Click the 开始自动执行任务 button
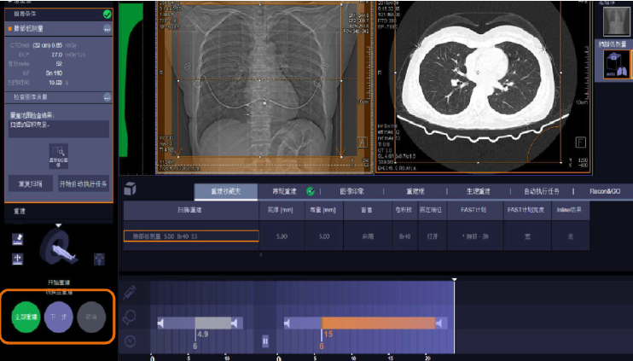Screen dimensions: 633x361 83,183
